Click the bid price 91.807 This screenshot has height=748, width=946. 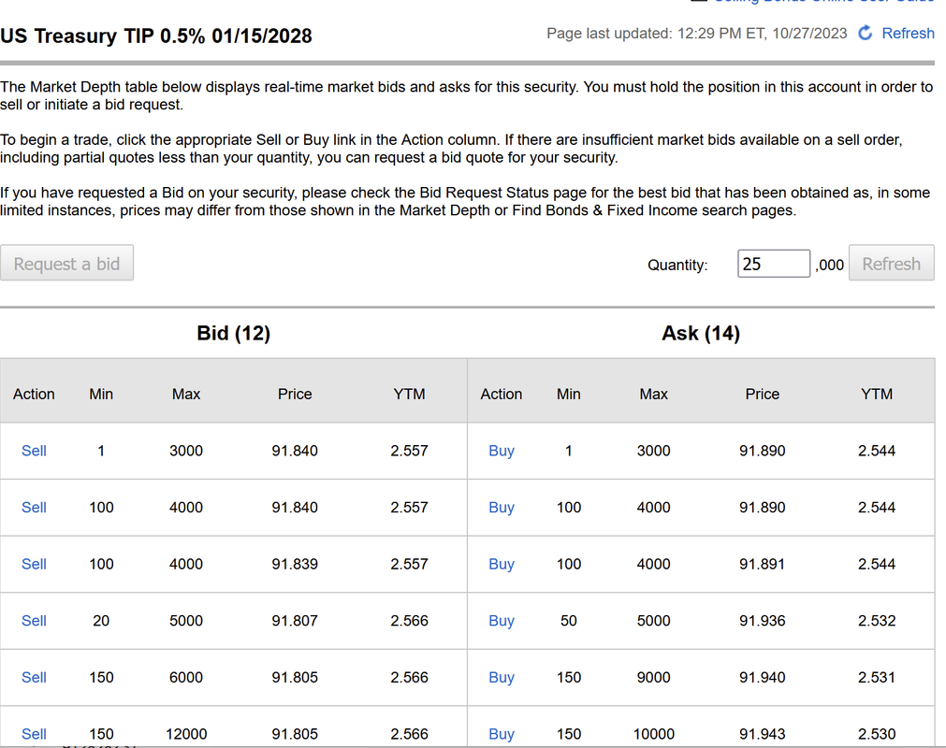coord(295,621)
